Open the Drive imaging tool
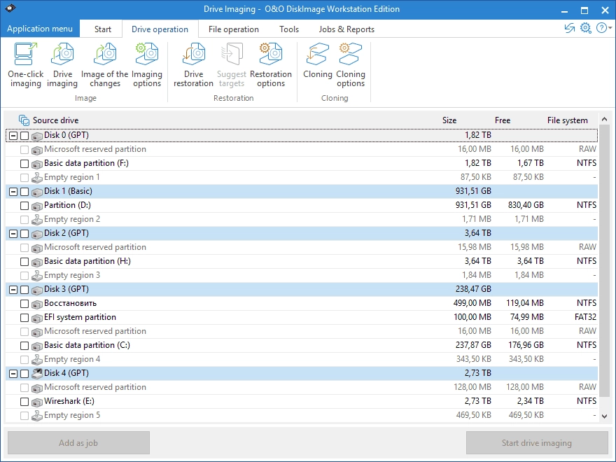The width and height of the screenshot is (616, 462). (62, 65)
